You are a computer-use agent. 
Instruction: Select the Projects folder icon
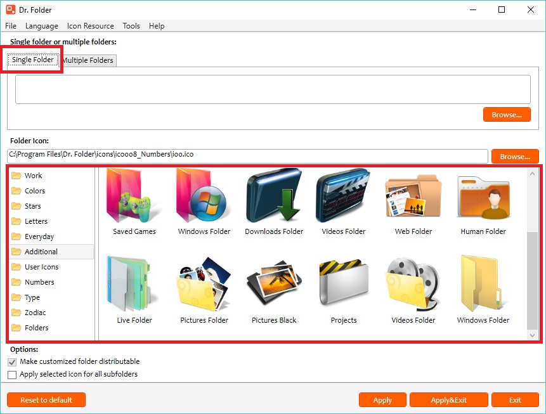pos(343,285)
